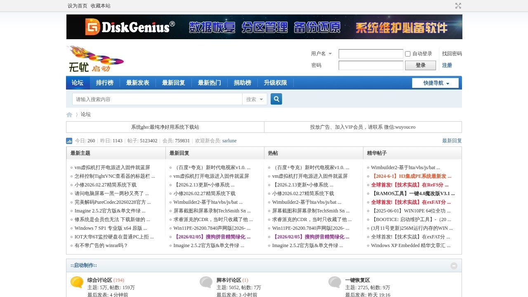Image resolution: width=528 pixels, height=297 pixels.
Task: Click the 无忧启动 site logo
Action: click(x=94, y=59)
